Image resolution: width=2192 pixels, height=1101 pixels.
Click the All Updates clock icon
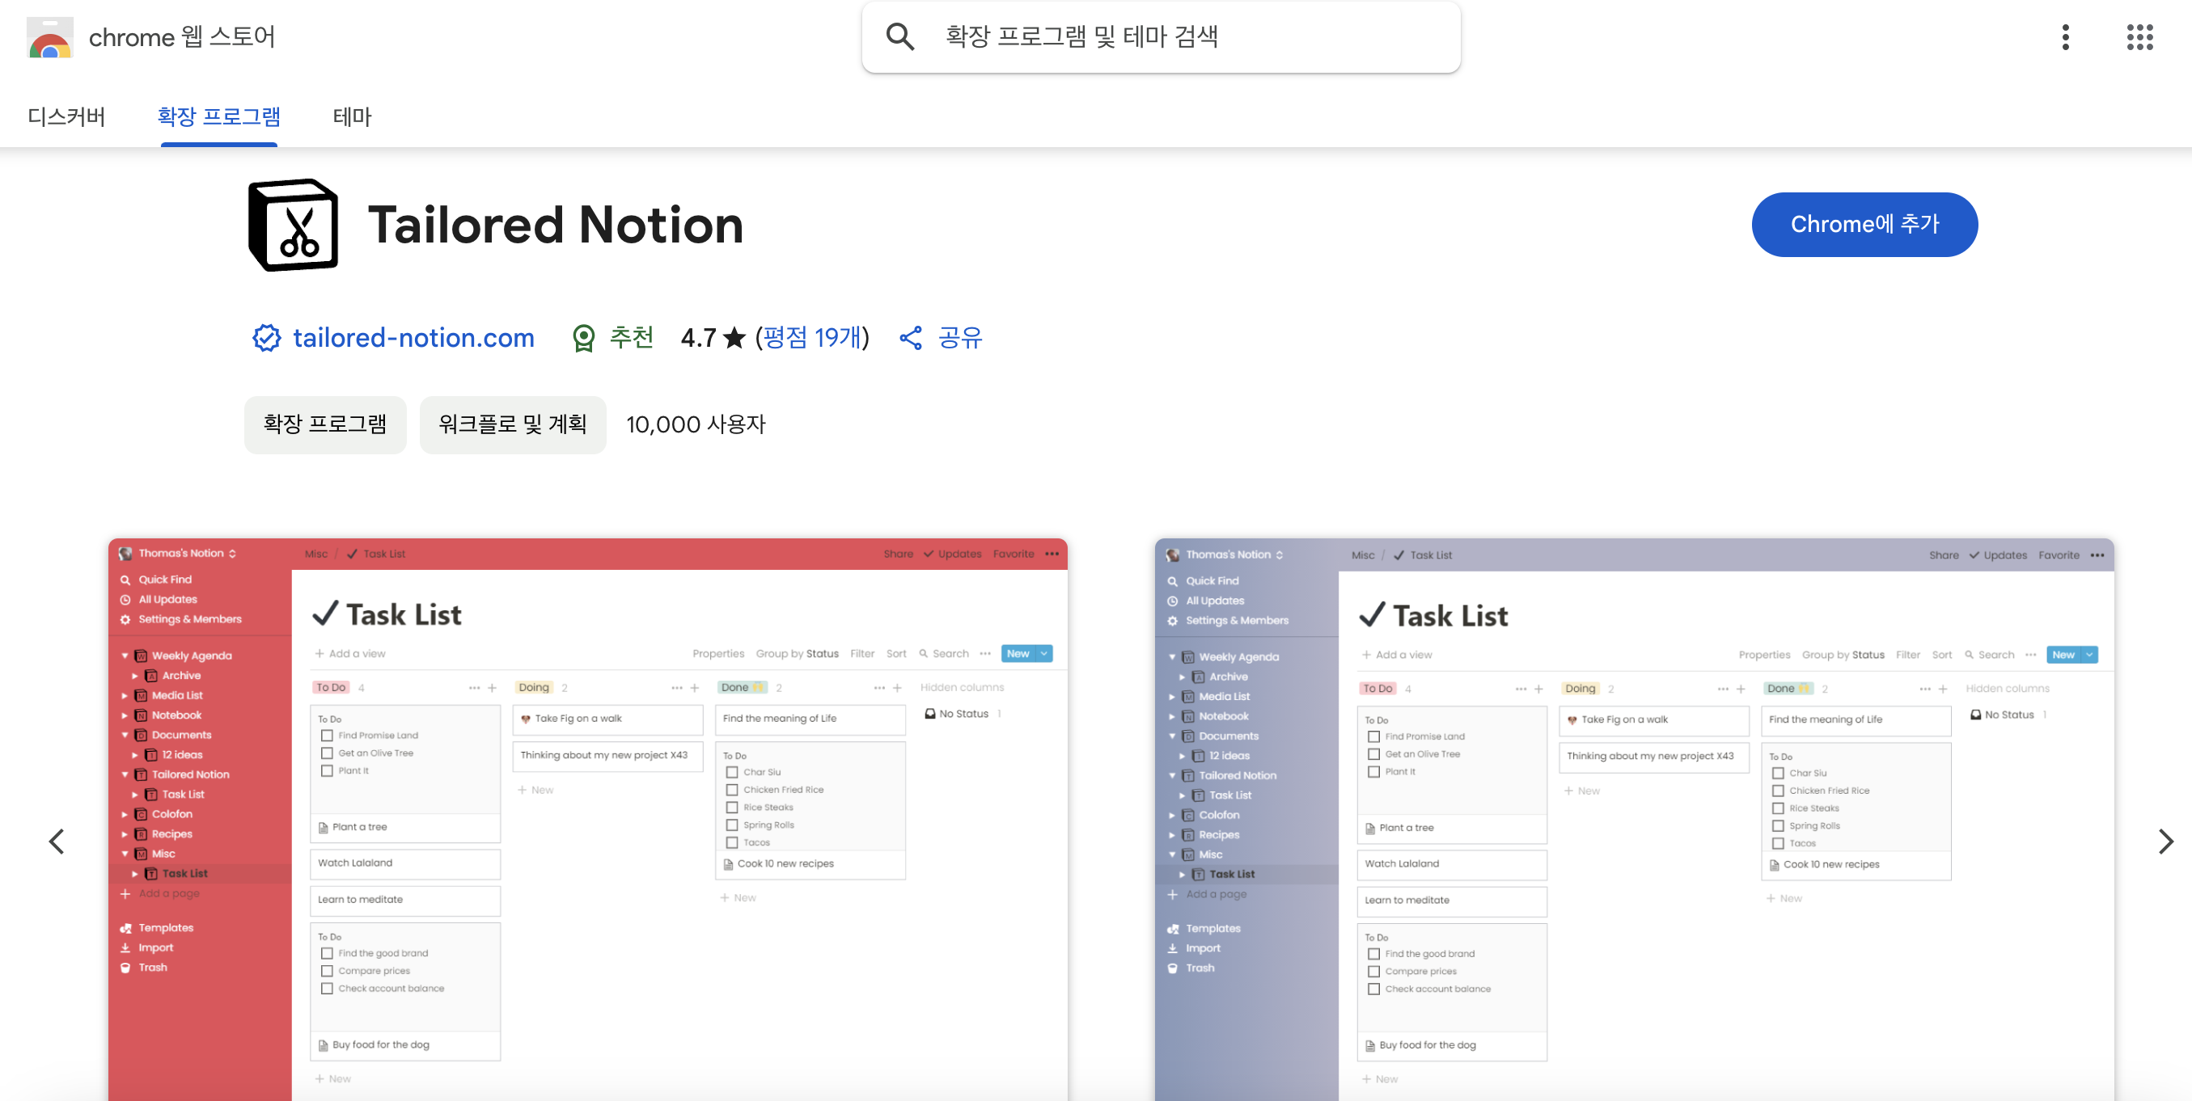point(126,599)
